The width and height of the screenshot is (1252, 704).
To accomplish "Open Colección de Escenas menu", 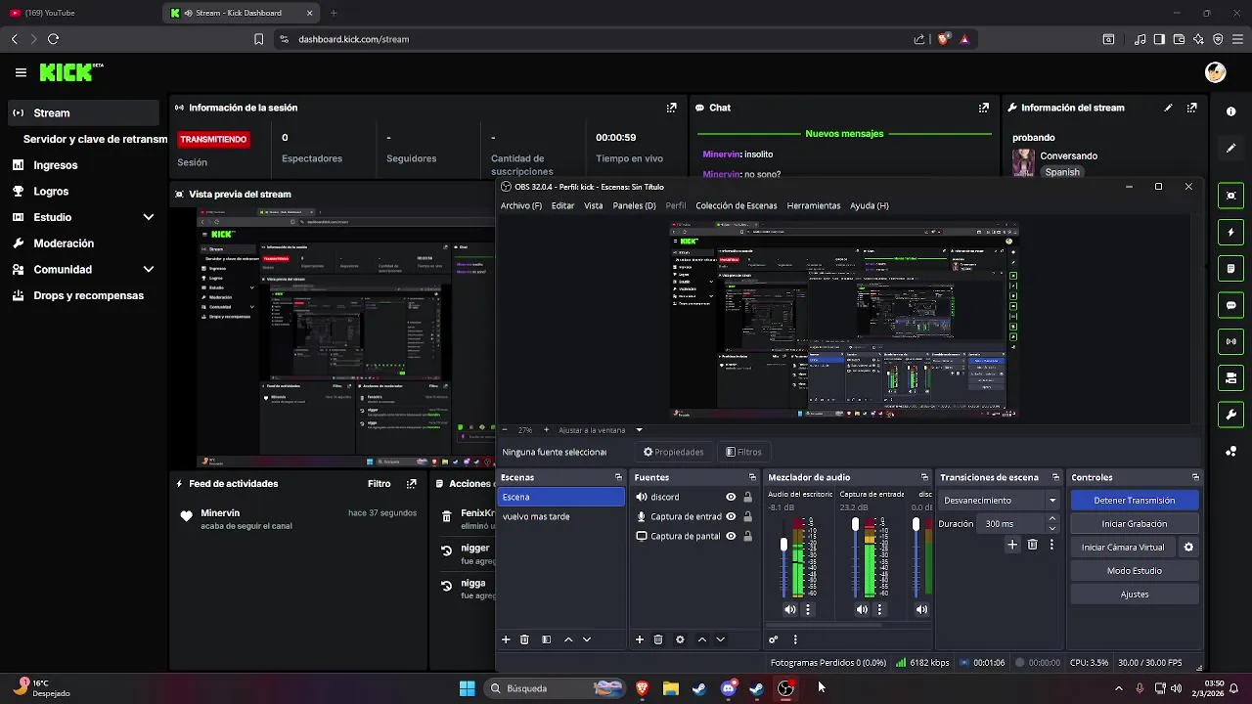I will tap(736, 206).
